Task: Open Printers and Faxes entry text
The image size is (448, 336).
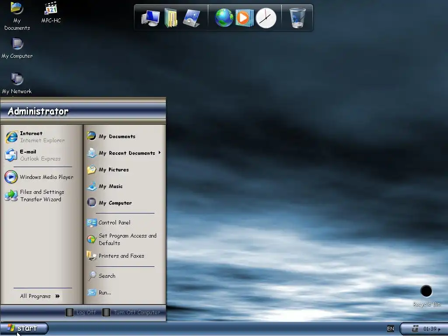Action: point(122,256)
